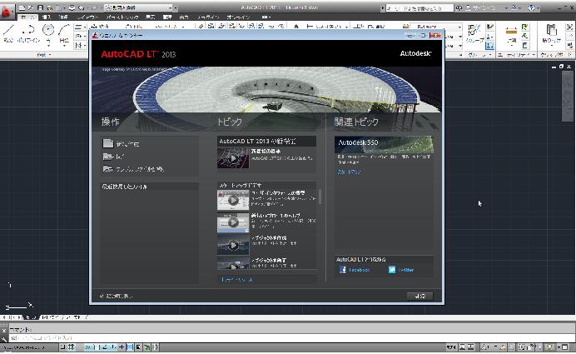Click the Autodesk Exchange icon in the title bar
Image resolution: width=576 pixels, height=354 pixels.
pos(514,7)
